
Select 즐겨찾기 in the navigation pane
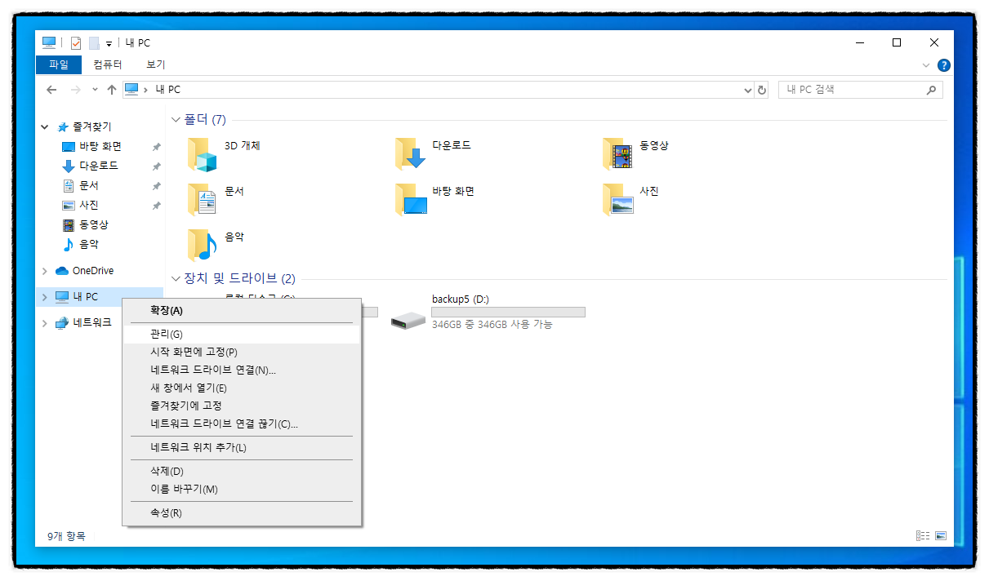point(91,127)
